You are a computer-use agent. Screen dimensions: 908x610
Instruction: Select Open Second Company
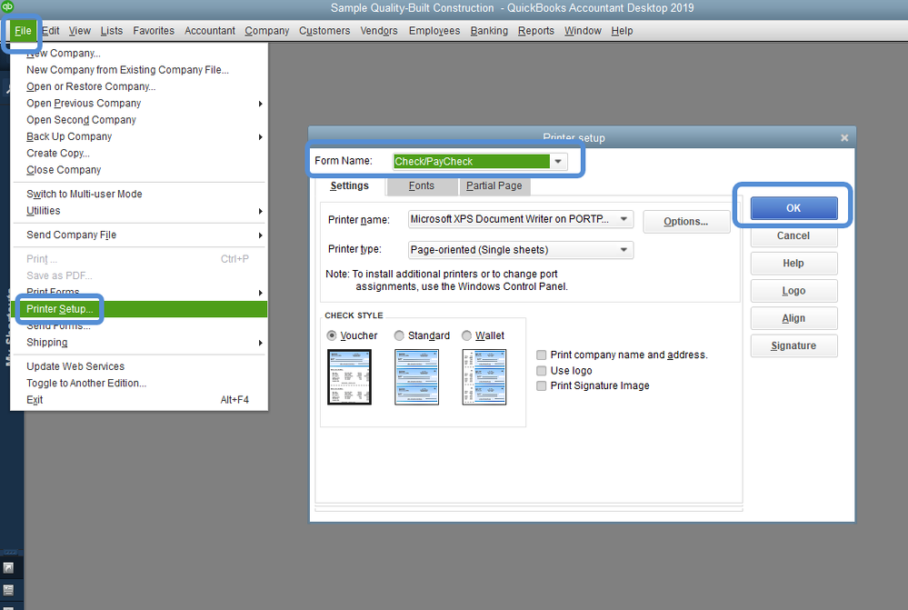[x=139, y=120]
